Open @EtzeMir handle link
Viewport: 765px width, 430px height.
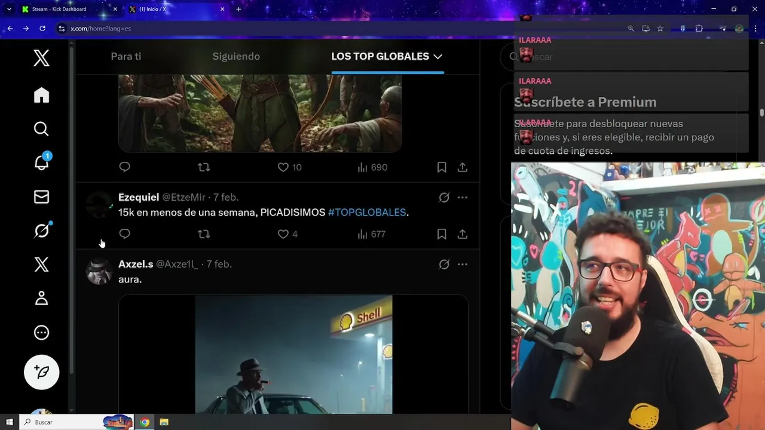point(183,197)
